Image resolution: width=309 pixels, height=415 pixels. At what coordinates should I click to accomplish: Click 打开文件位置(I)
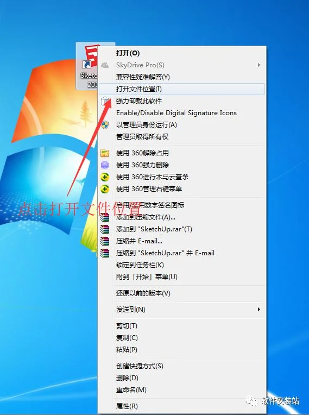182,89
